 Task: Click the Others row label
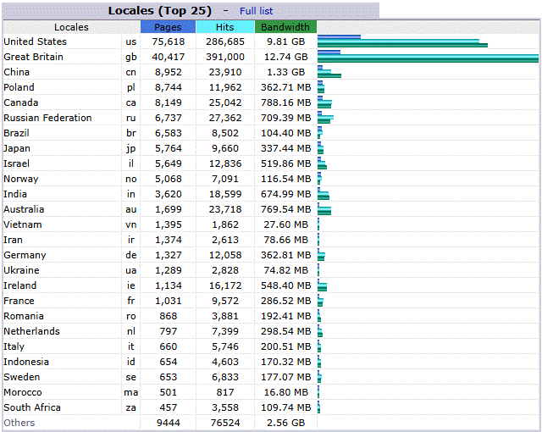tap(19, 423)
